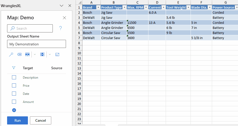Close the Map: Demo panel
This screenshot has height=126, width=238.
64,18
